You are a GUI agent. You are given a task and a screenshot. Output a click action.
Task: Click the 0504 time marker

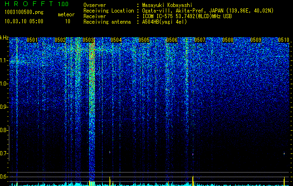pyautogui.click(x=116, y=40)
